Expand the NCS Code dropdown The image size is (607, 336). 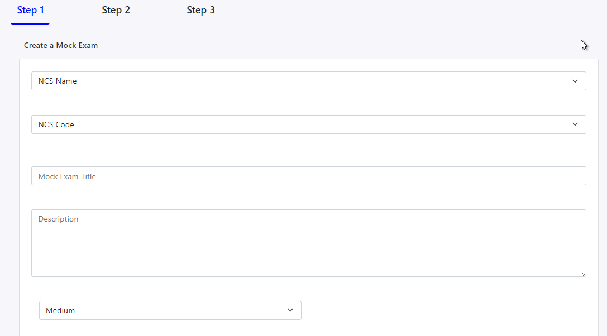[x=308, y=124]
